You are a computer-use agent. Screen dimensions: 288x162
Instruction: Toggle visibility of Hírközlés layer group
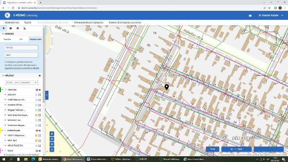coord(40,90)
